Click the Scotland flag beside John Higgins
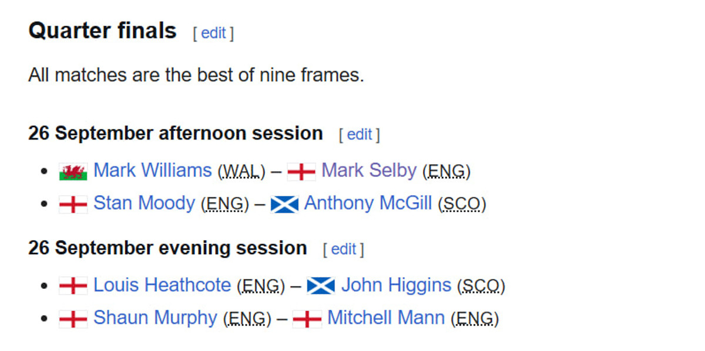The height and width of the screenshot is (351, 705). tap(321, 286)
